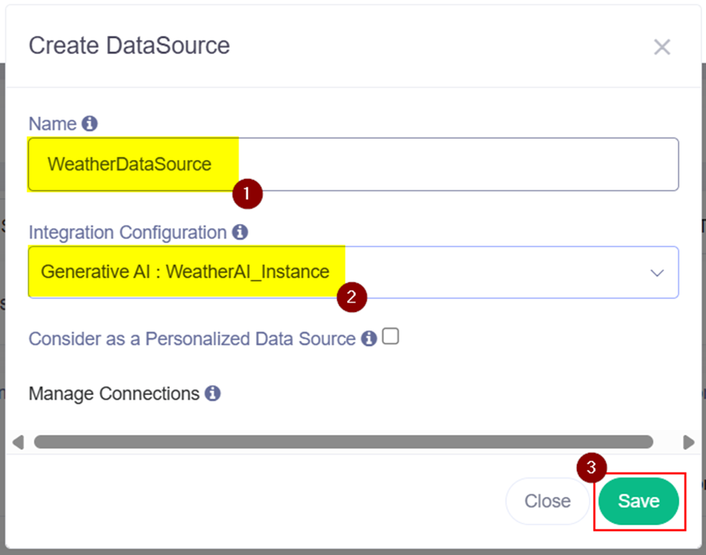The width and height of the screenshot is (706, 555).
Task: Enable the Personalized Data Source checkbox
Action: tap(391, 337)
